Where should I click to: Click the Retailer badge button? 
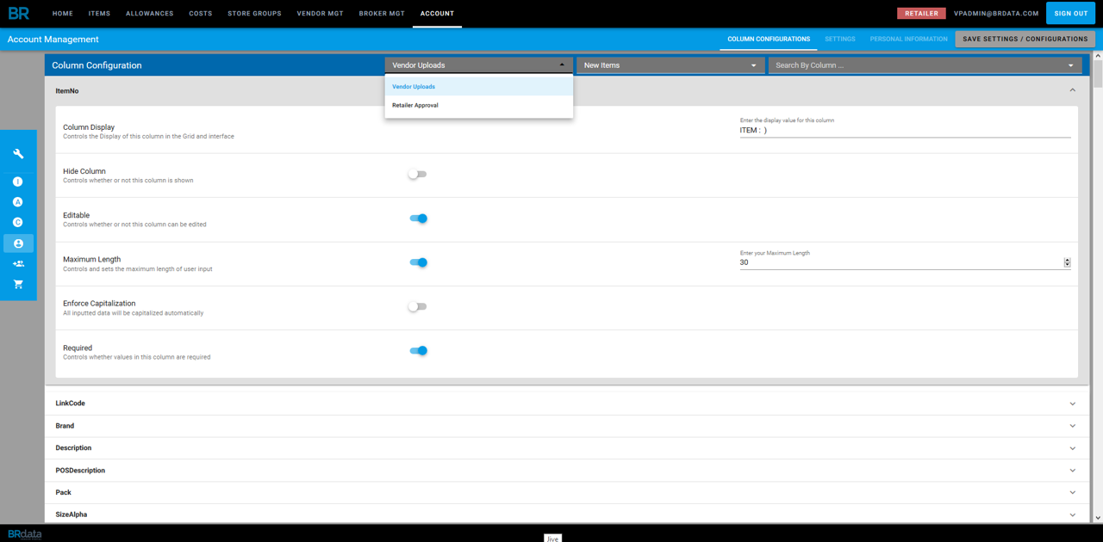click(x=921, y=14)
